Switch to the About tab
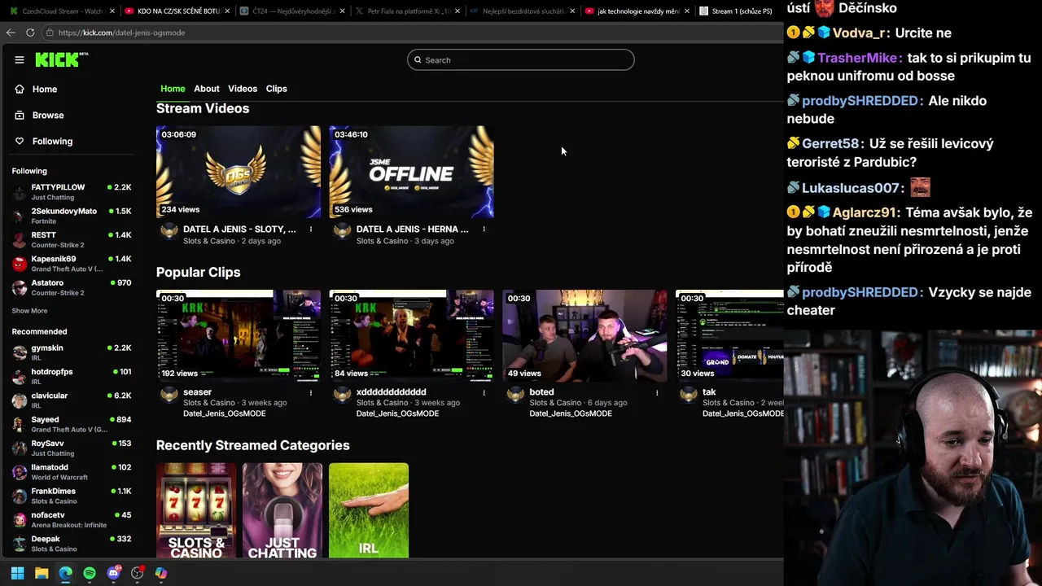Screen dimensions: 1042x586 (206, 89)
